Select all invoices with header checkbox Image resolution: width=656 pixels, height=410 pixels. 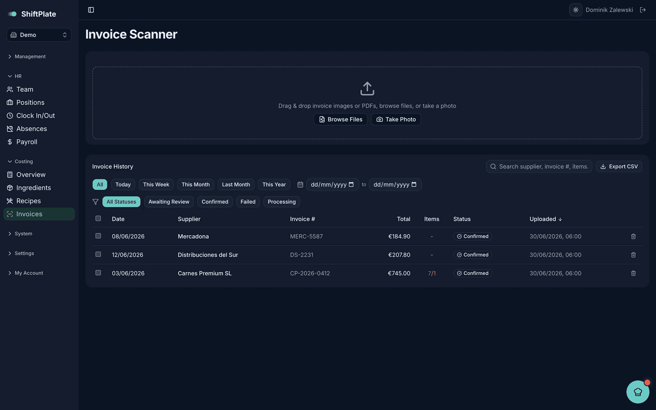click(x=98, y=219)
